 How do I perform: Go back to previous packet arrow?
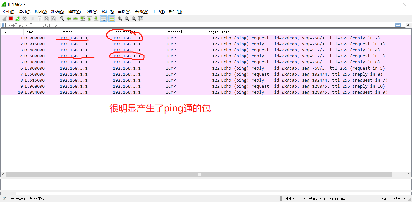click(x=69, y=19)
